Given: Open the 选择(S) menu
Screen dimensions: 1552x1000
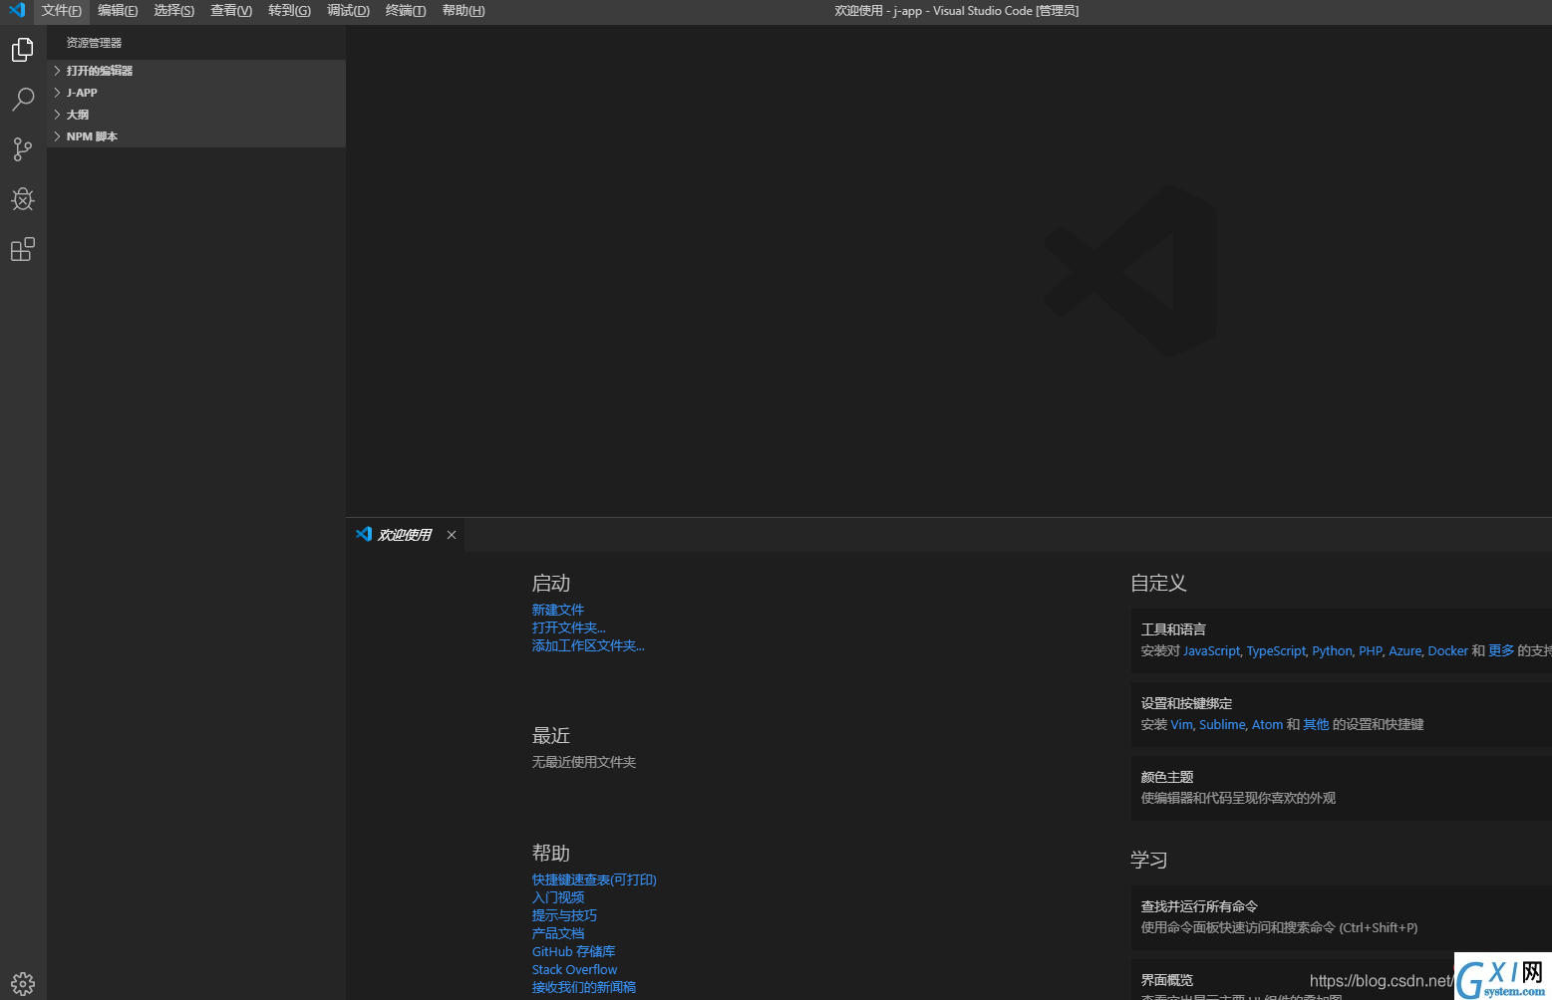Looking at the screenshot, I should click(x=174, y=11).
